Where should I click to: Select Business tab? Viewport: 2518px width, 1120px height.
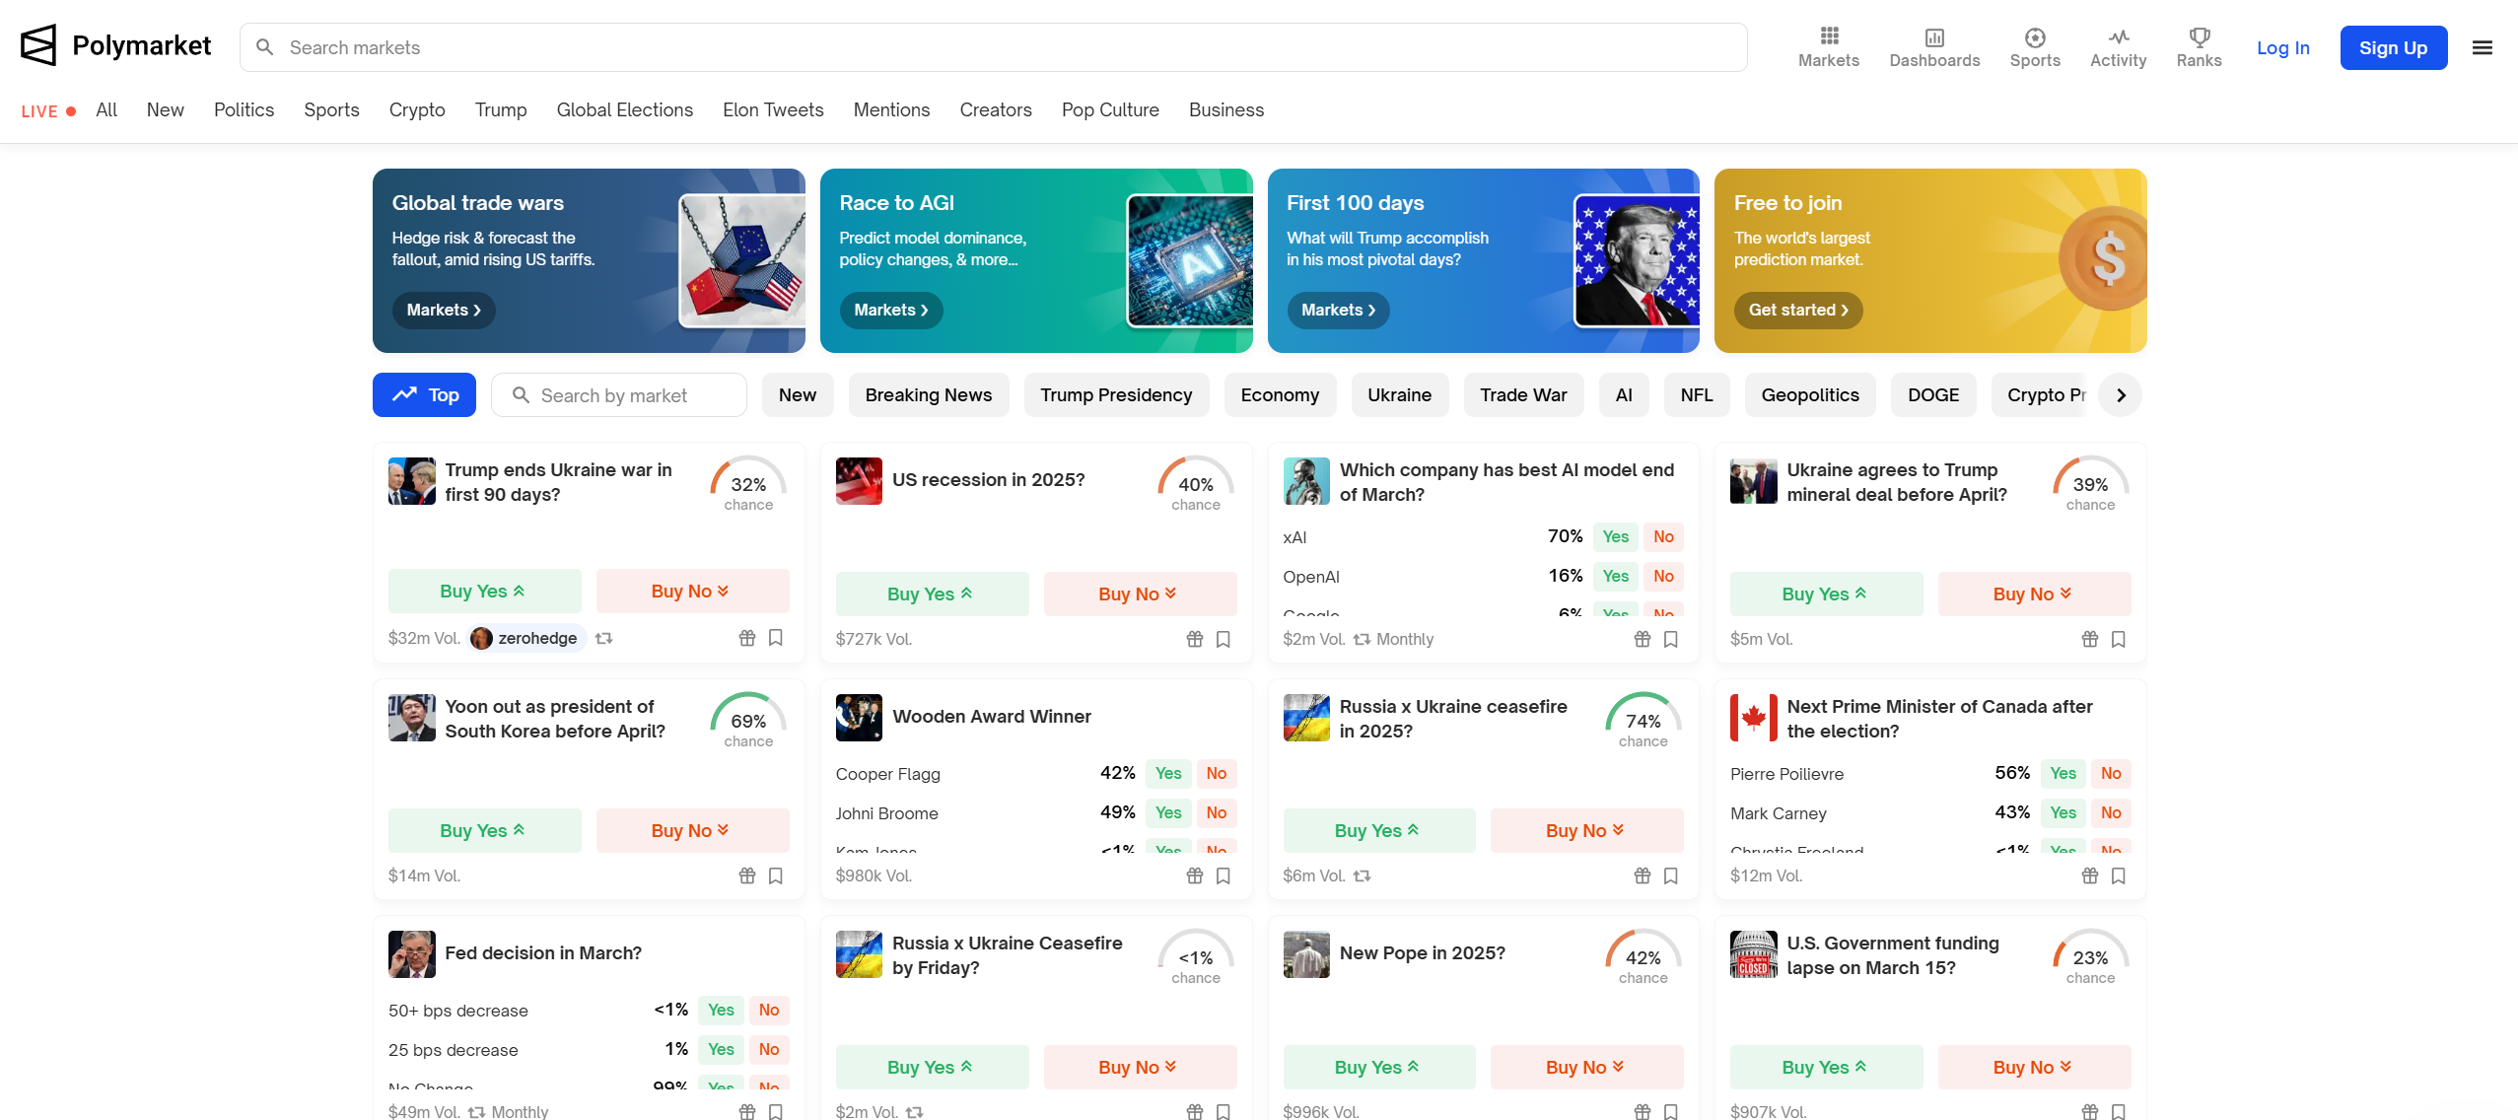pyautogui.click(x=1226, y=109)
